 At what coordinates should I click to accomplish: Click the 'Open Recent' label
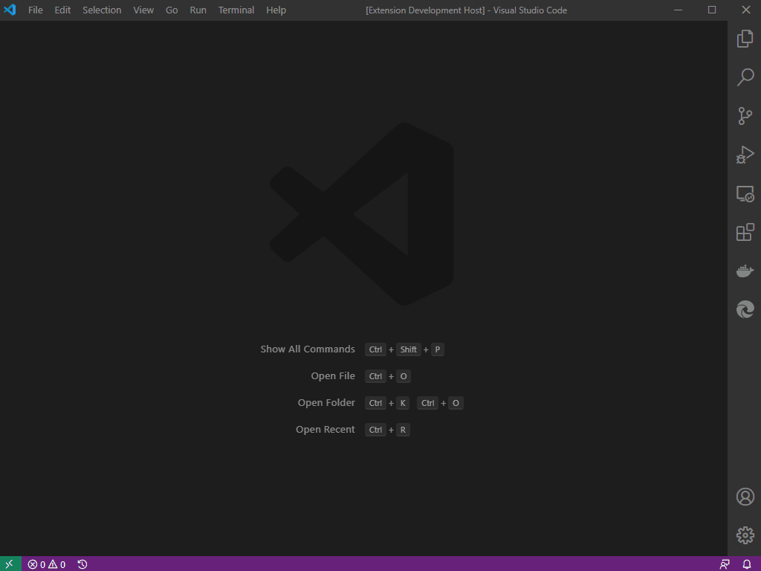tap(326, 429)
